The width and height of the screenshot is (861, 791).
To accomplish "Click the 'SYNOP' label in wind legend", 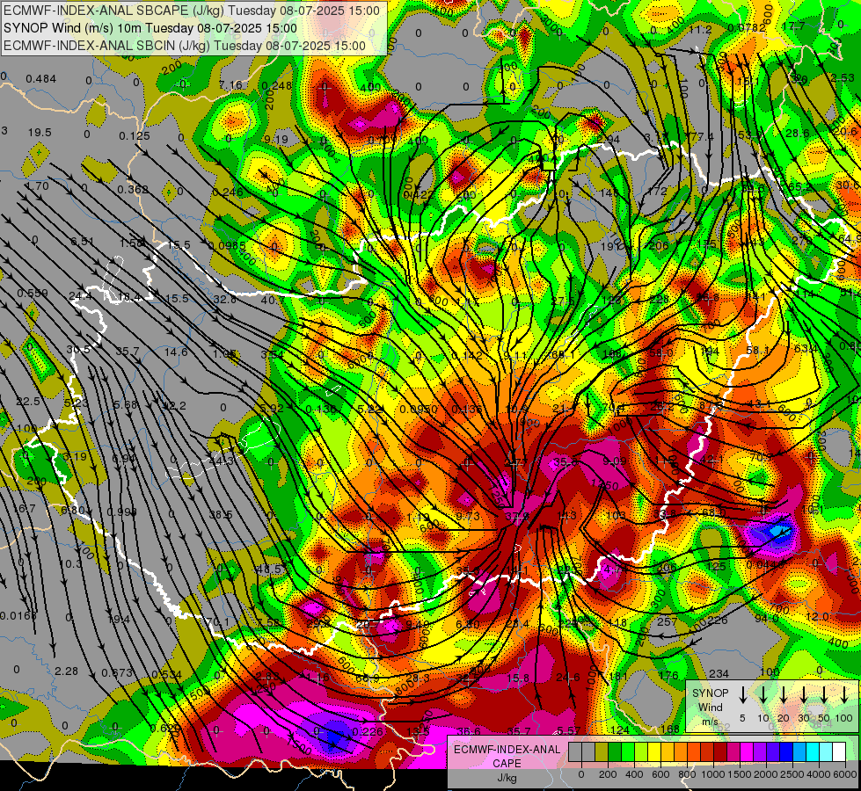I will click(710, 693).
